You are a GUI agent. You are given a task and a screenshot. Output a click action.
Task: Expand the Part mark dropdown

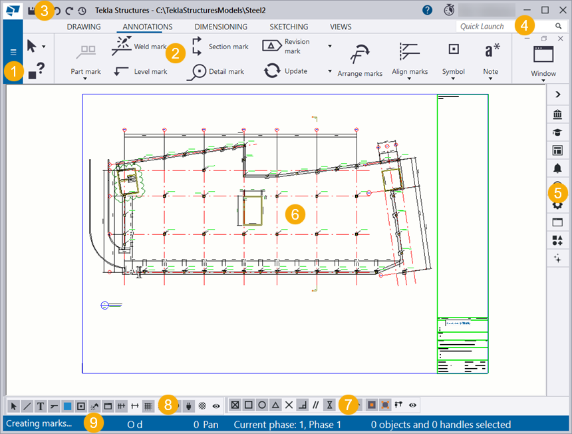[85, 79]
